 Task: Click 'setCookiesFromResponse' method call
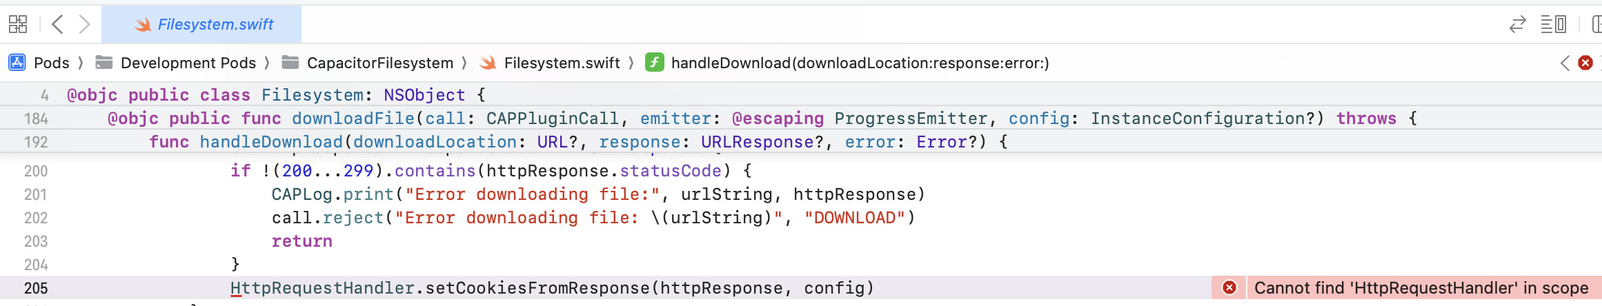click(537, 288)
